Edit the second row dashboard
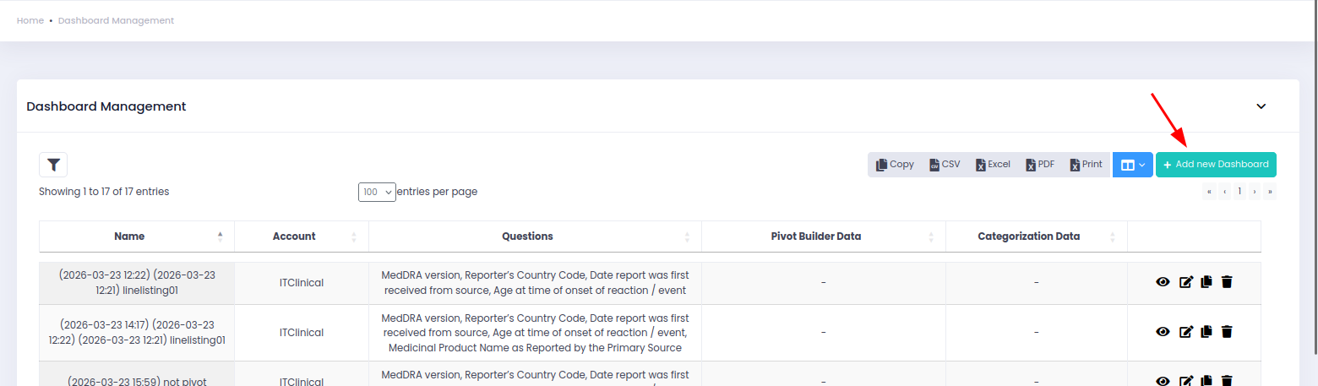Viewport: 1318px width, 386px height. tap(1185, 332)
